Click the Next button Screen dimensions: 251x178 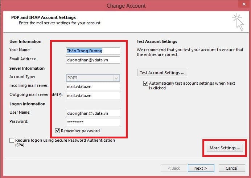(201, 168)
